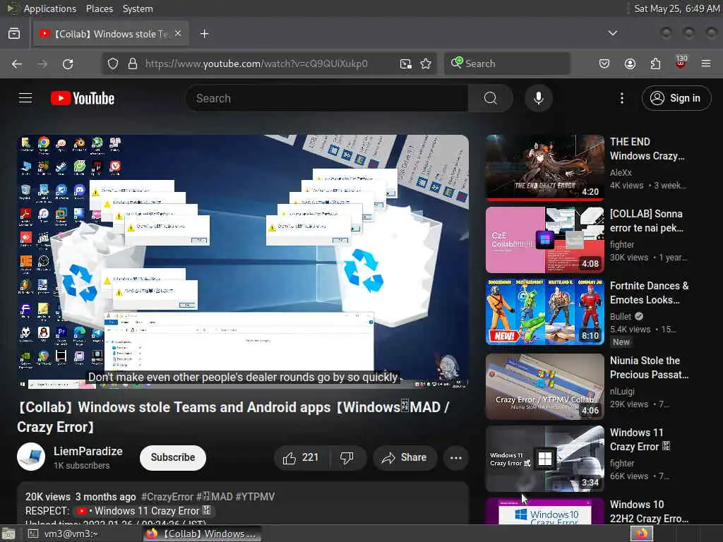723x542 pixels.
Task: Select the Collab Windows stole Teams tab
Action: (111, 34)
